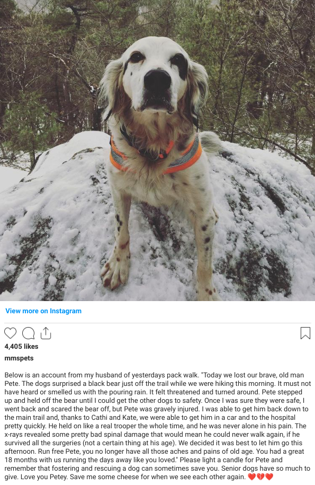Open the dog photo by clicking its nose

pos(158,80)
